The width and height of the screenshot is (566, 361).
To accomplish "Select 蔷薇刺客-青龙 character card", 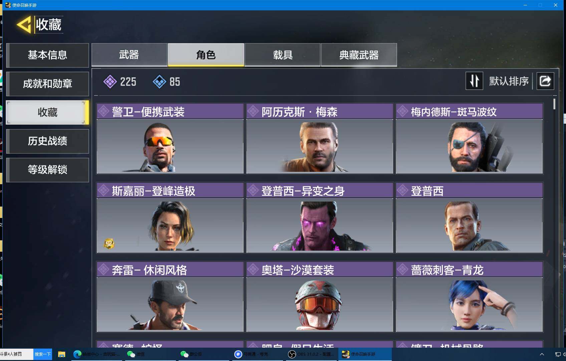I will point(469,297).
